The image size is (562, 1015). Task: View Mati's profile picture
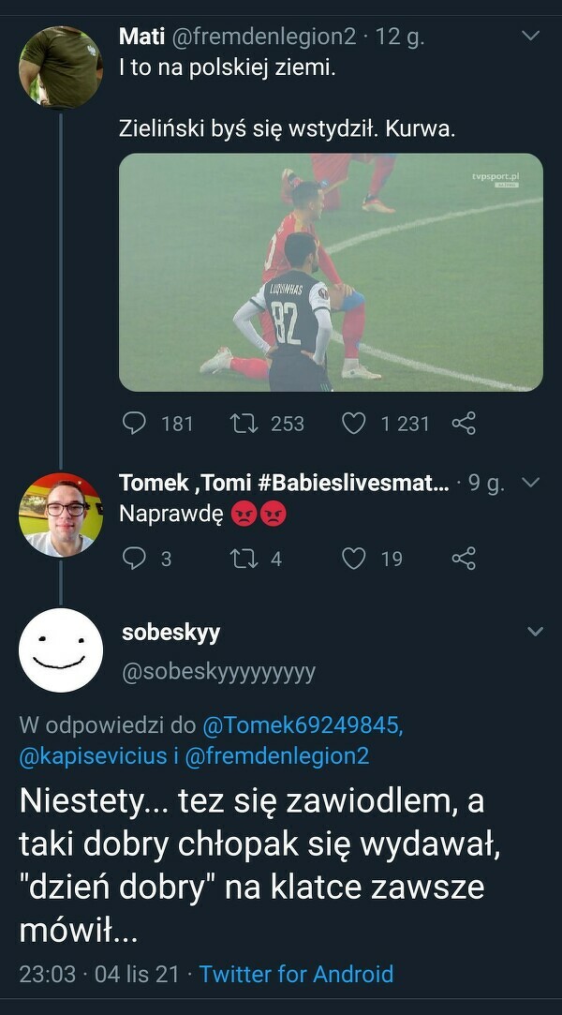point(61,67)
